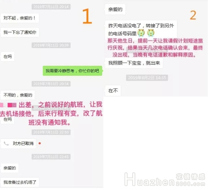Click the Huazhen watermark logo
The width and height of the screenshot is (209, 190).
[x=150, y=180]
